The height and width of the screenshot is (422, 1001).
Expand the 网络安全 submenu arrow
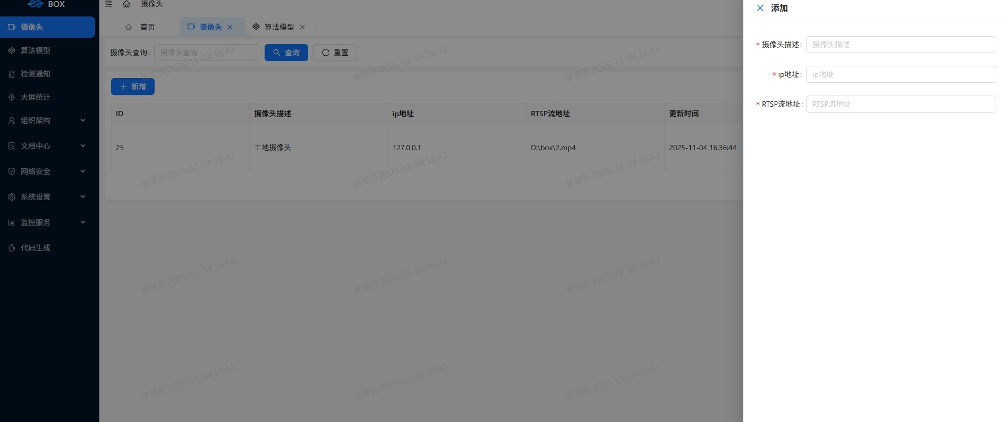click(x=83, y=171)
